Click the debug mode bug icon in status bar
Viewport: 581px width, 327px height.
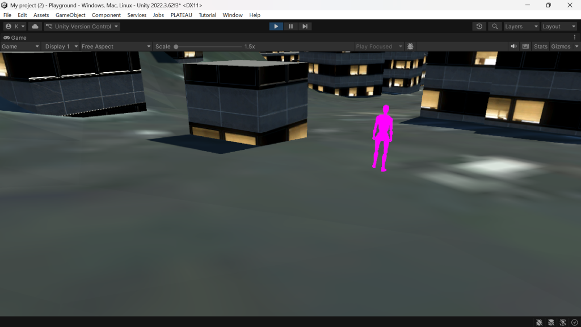click(539, 322)
